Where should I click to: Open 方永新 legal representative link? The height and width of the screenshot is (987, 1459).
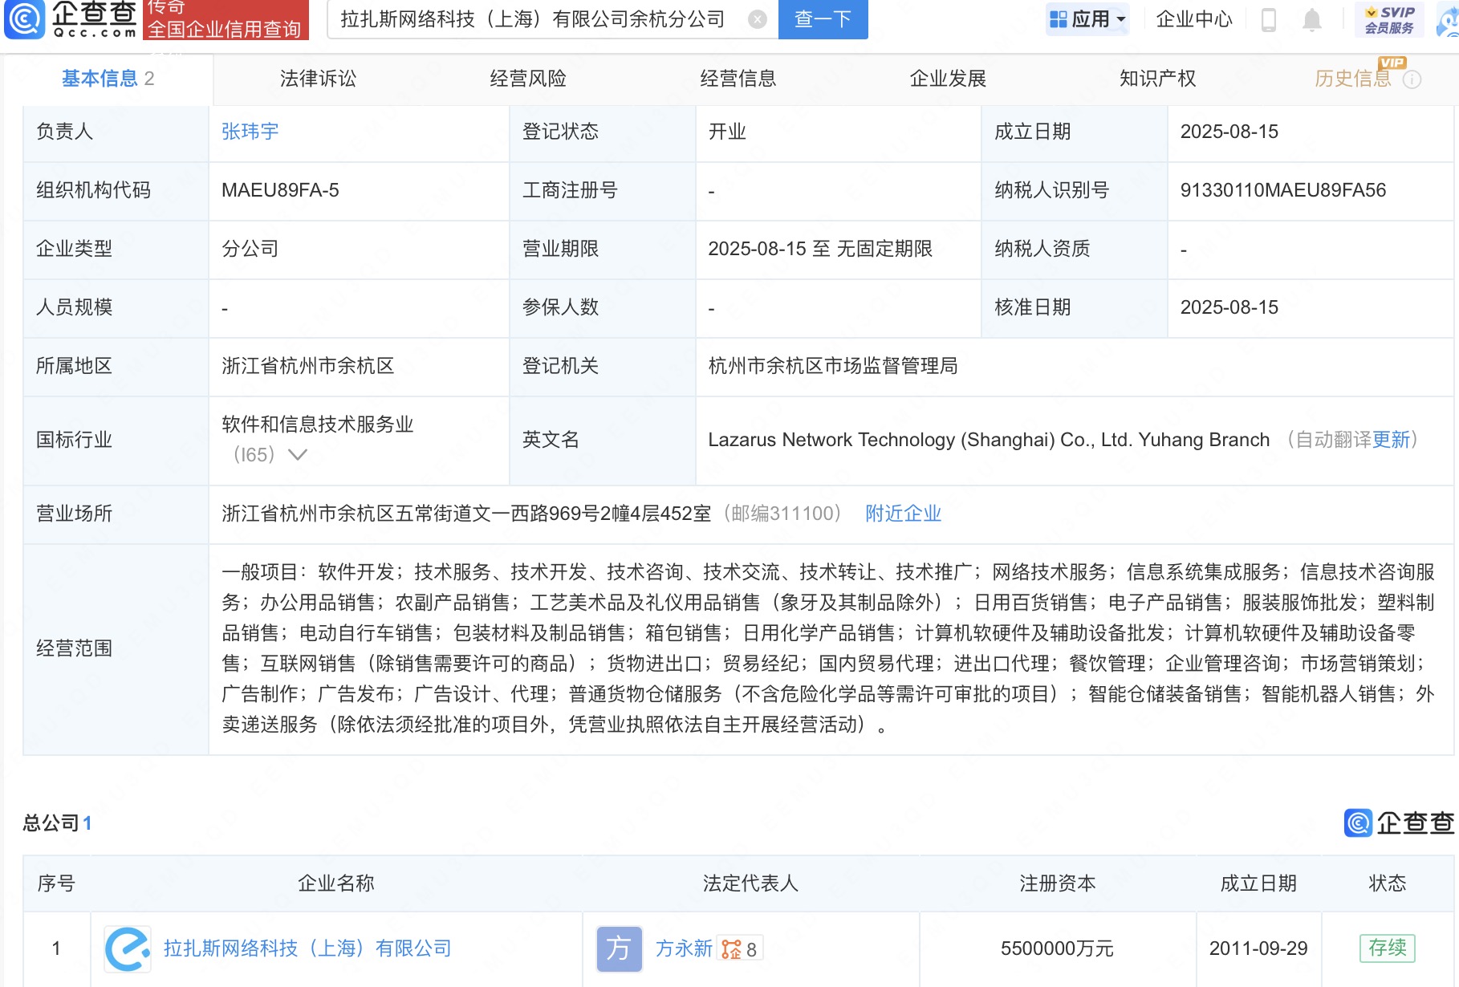pos(684,948)
